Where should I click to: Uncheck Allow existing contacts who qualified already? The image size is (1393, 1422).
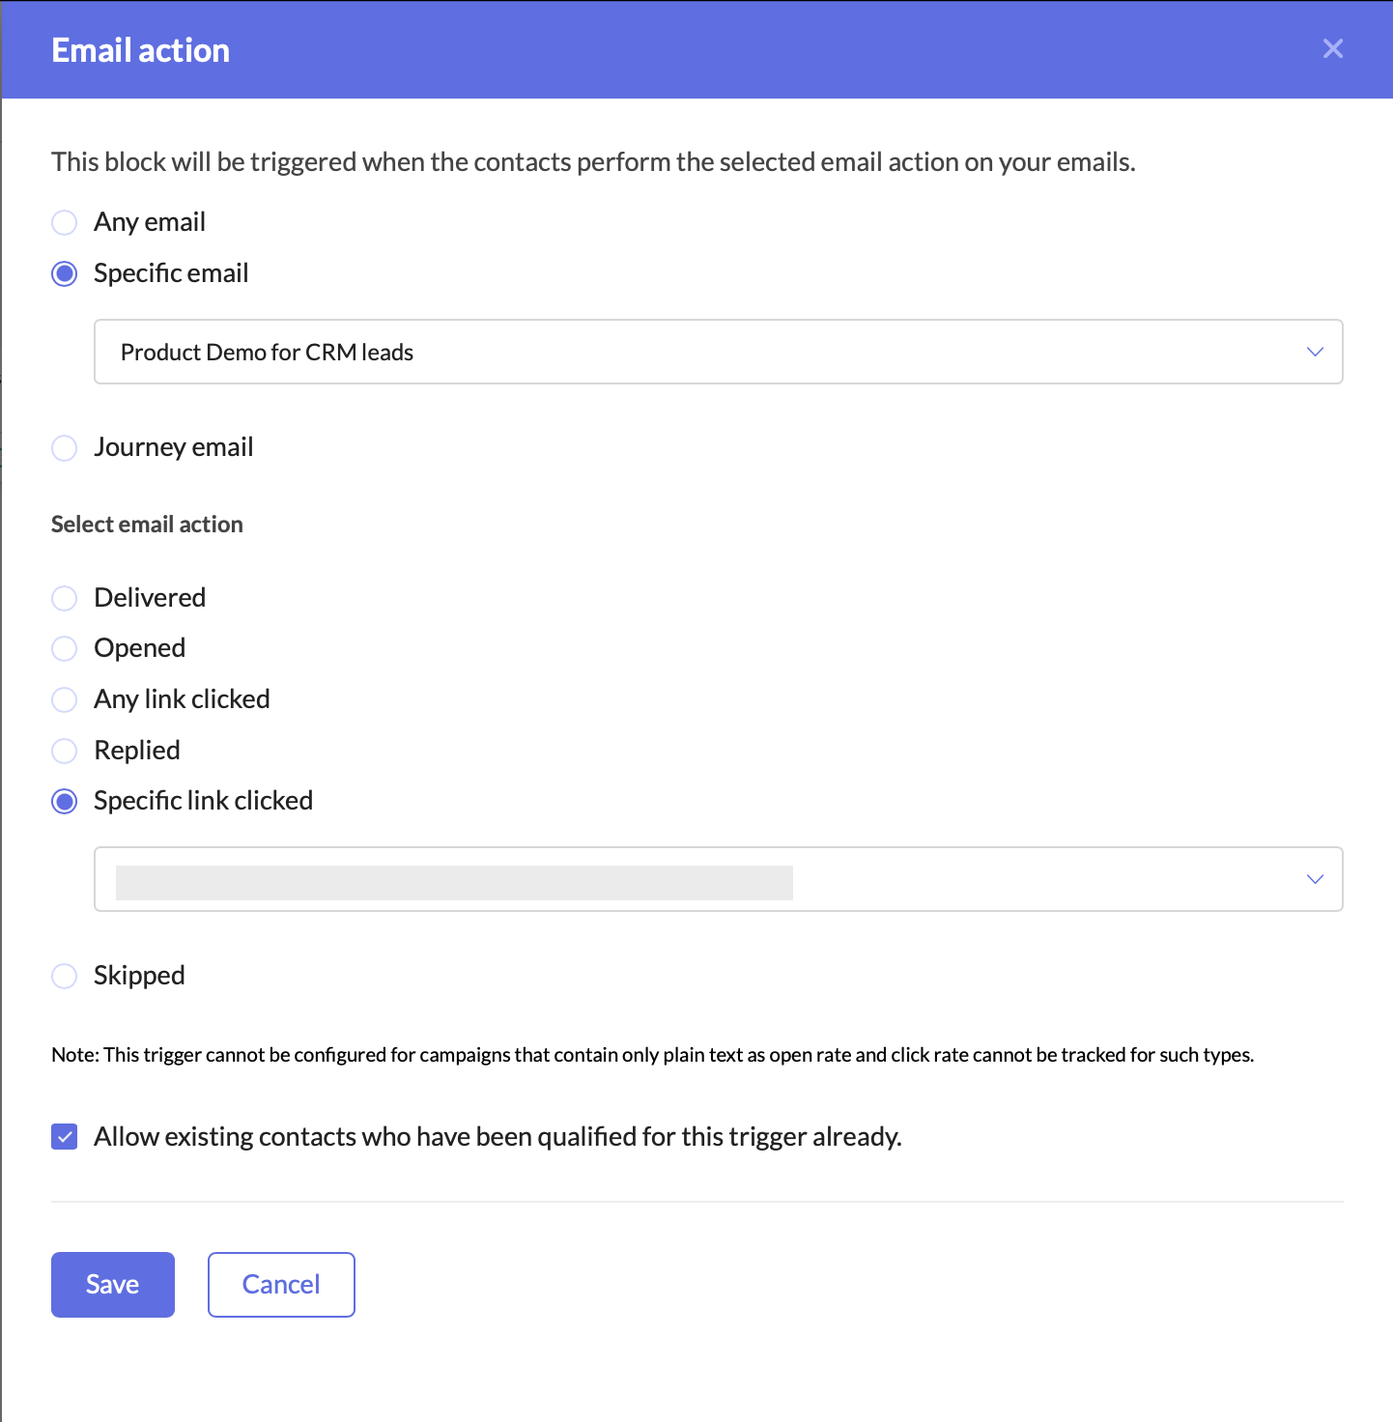pyautogui.click(x=64, y=1137)
